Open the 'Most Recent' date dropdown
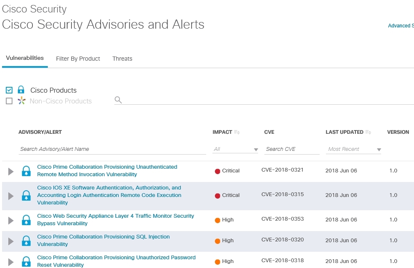 point(353,149)
